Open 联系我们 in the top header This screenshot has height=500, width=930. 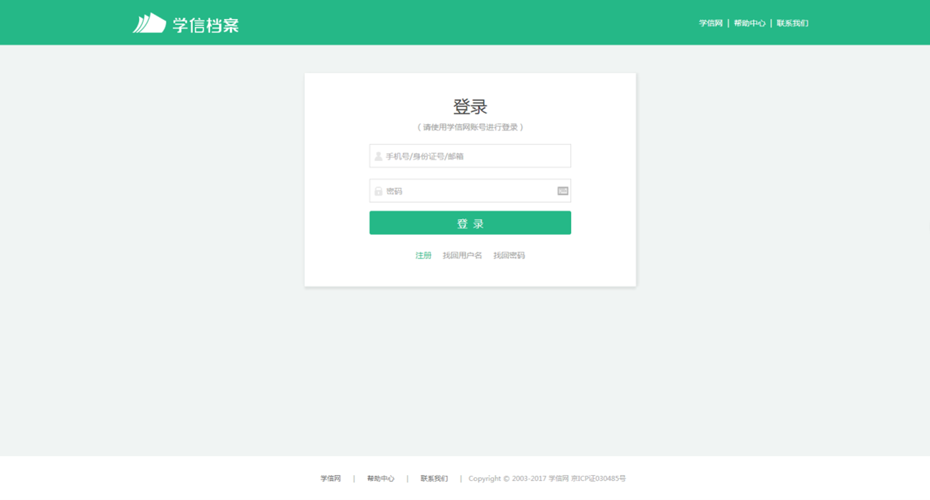point(792,23)
